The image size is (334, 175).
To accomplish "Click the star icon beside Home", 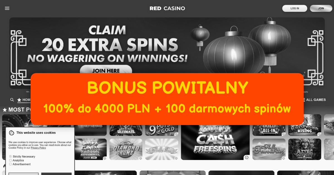I will pos(19,100).
